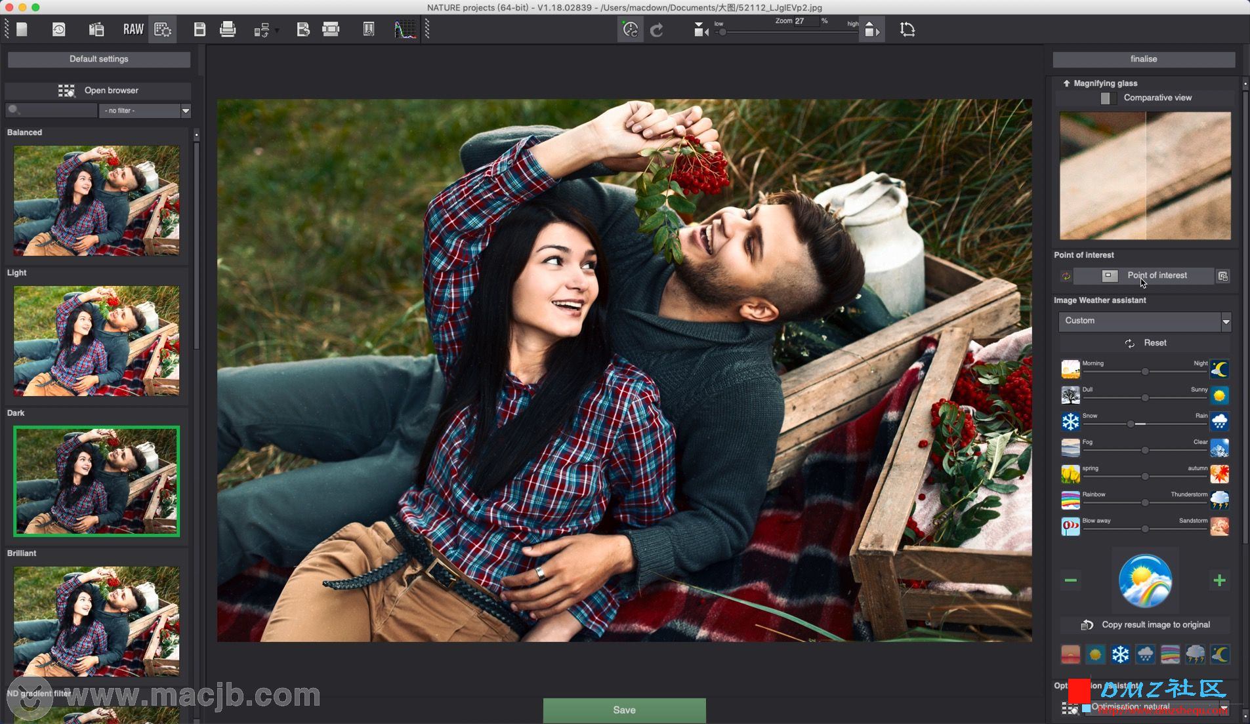This screenshot has height=724, width=1250.
Task: Toggle the Point of interest button
Action: 1143,276
